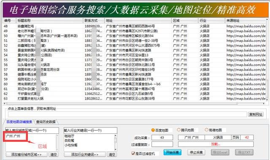Click phone number 13543486... in row 61
Image resolution: width=270 pixels, height=160 pixels.
[93, 89]
